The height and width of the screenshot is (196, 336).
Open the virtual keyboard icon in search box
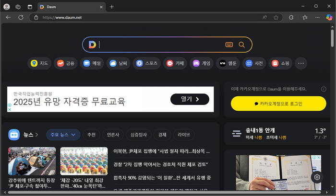point(229,45)
